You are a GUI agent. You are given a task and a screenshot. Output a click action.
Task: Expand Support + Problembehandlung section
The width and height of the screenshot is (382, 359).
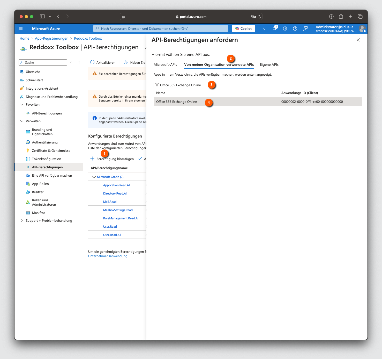tap(22, 221)
